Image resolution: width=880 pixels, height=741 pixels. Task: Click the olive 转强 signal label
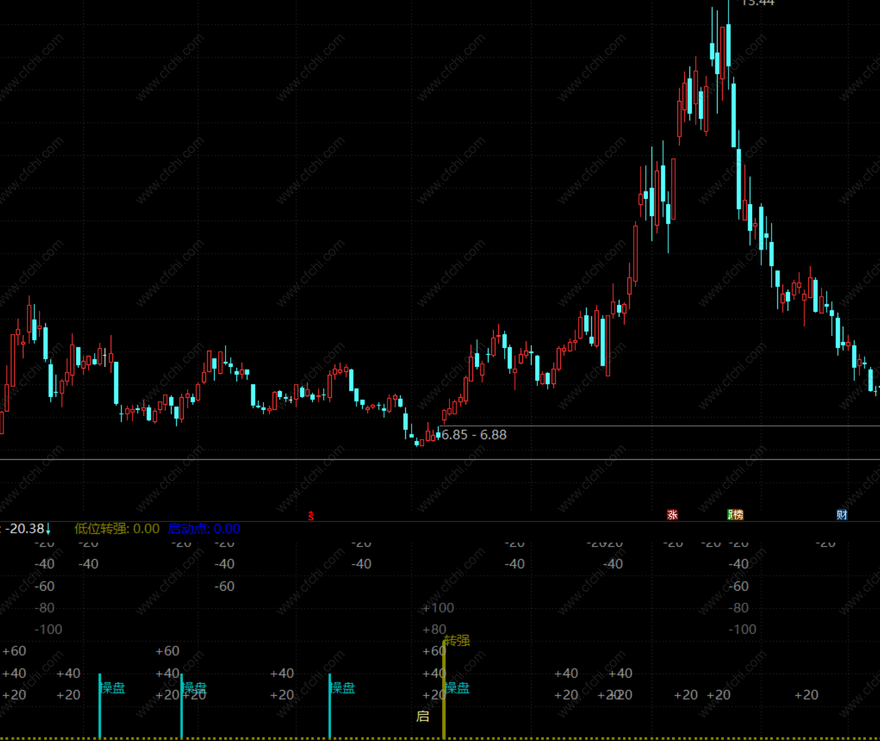[x=458, y=641]
